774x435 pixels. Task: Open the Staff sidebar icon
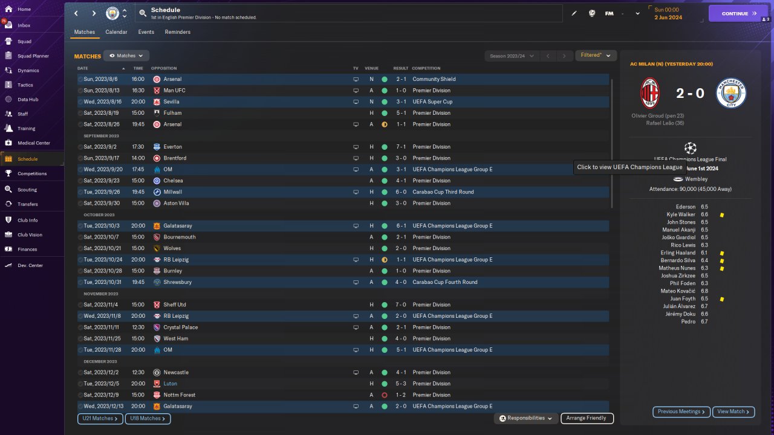point(8,114)
